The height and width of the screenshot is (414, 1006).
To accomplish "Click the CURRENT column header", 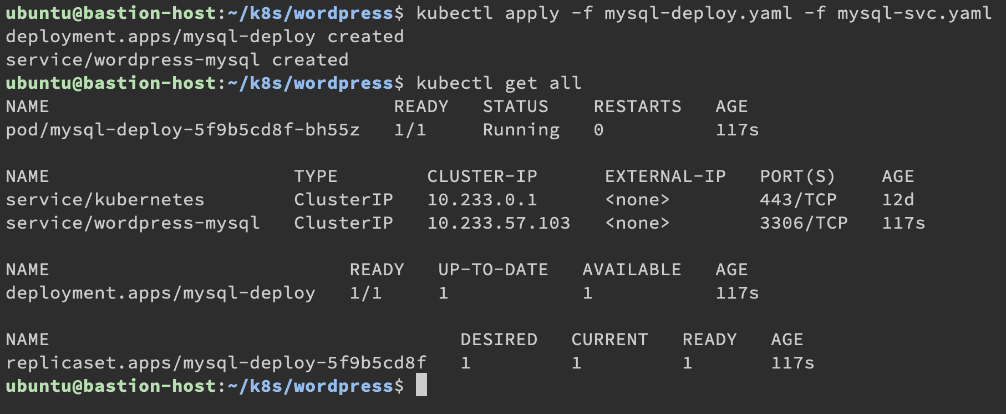I will (609, 340).
